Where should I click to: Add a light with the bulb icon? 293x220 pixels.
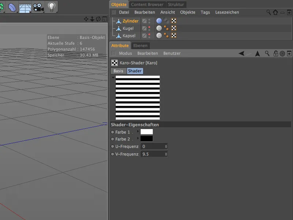click(52, 7)
